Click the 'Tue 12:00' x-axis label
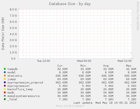The image size is (140, 109). tap(43, 61)
